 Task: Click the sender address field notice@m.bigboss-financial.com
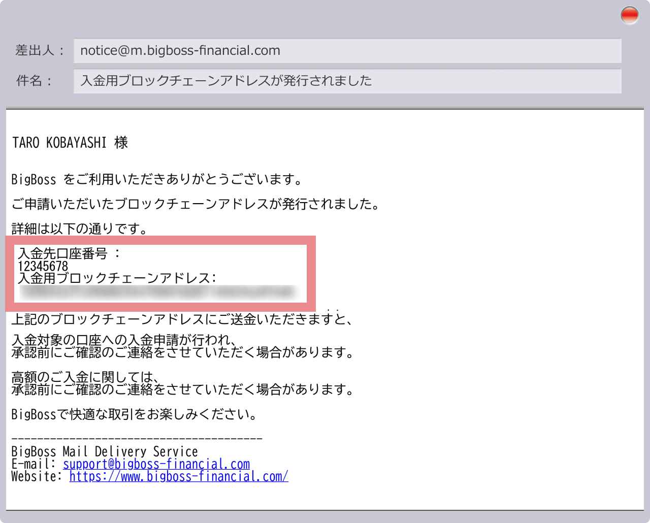[x=347, y=51]
